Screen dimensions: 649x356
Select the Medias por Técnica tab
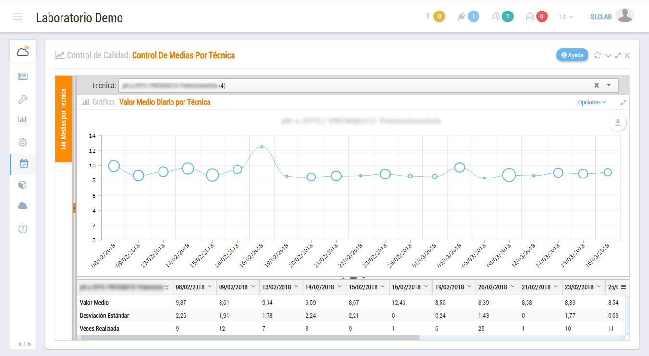click(x=63, y=119)
